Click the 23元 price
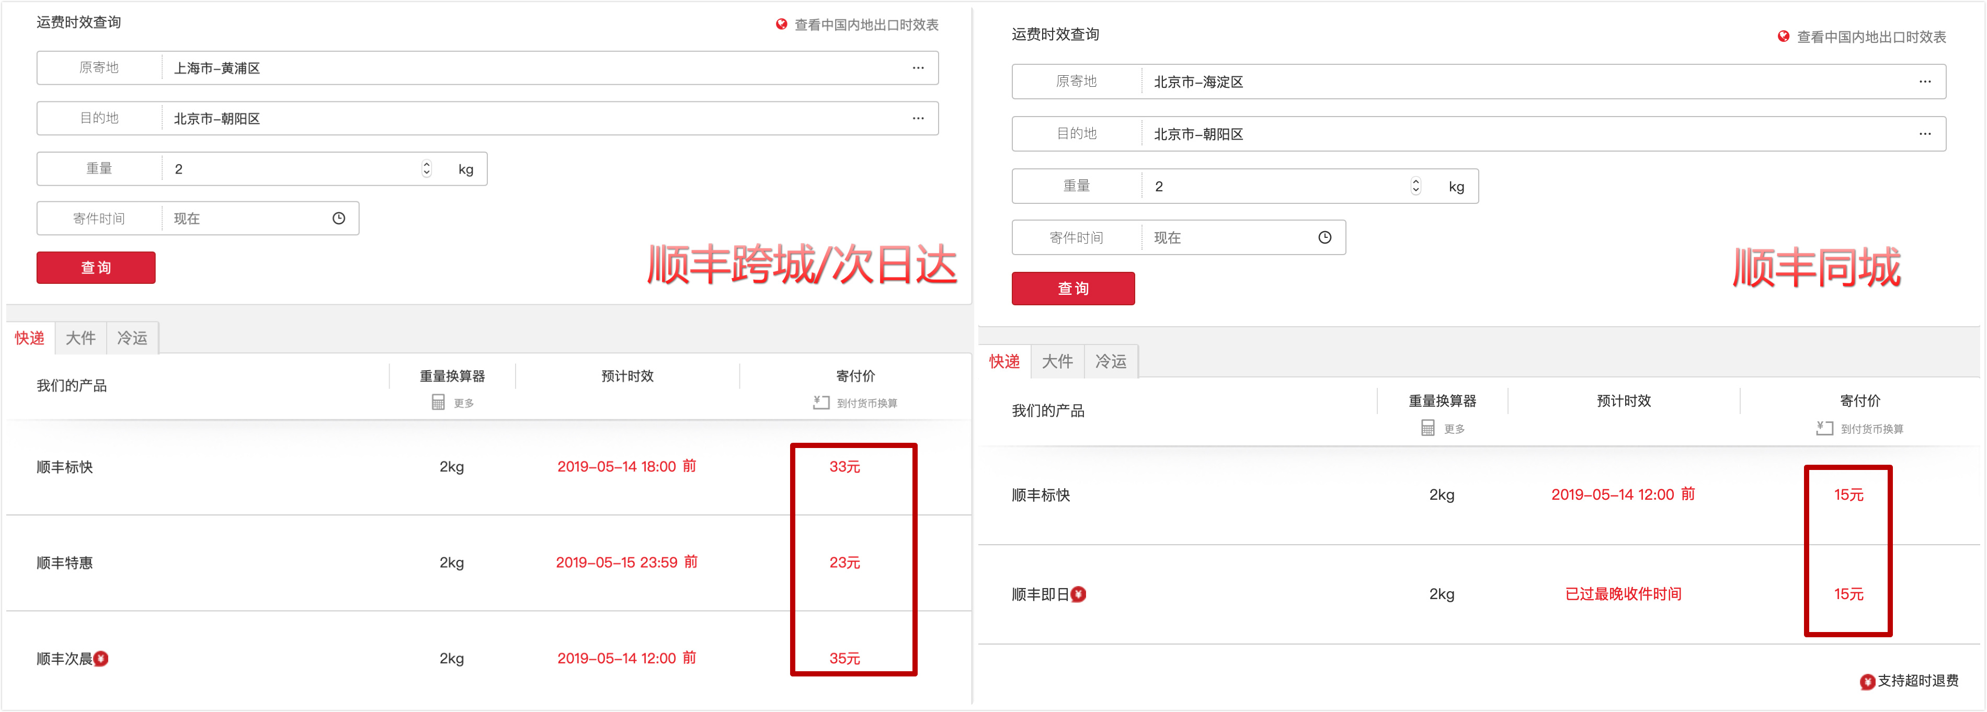Screen dimensions: 1987x712 (844, 563)
